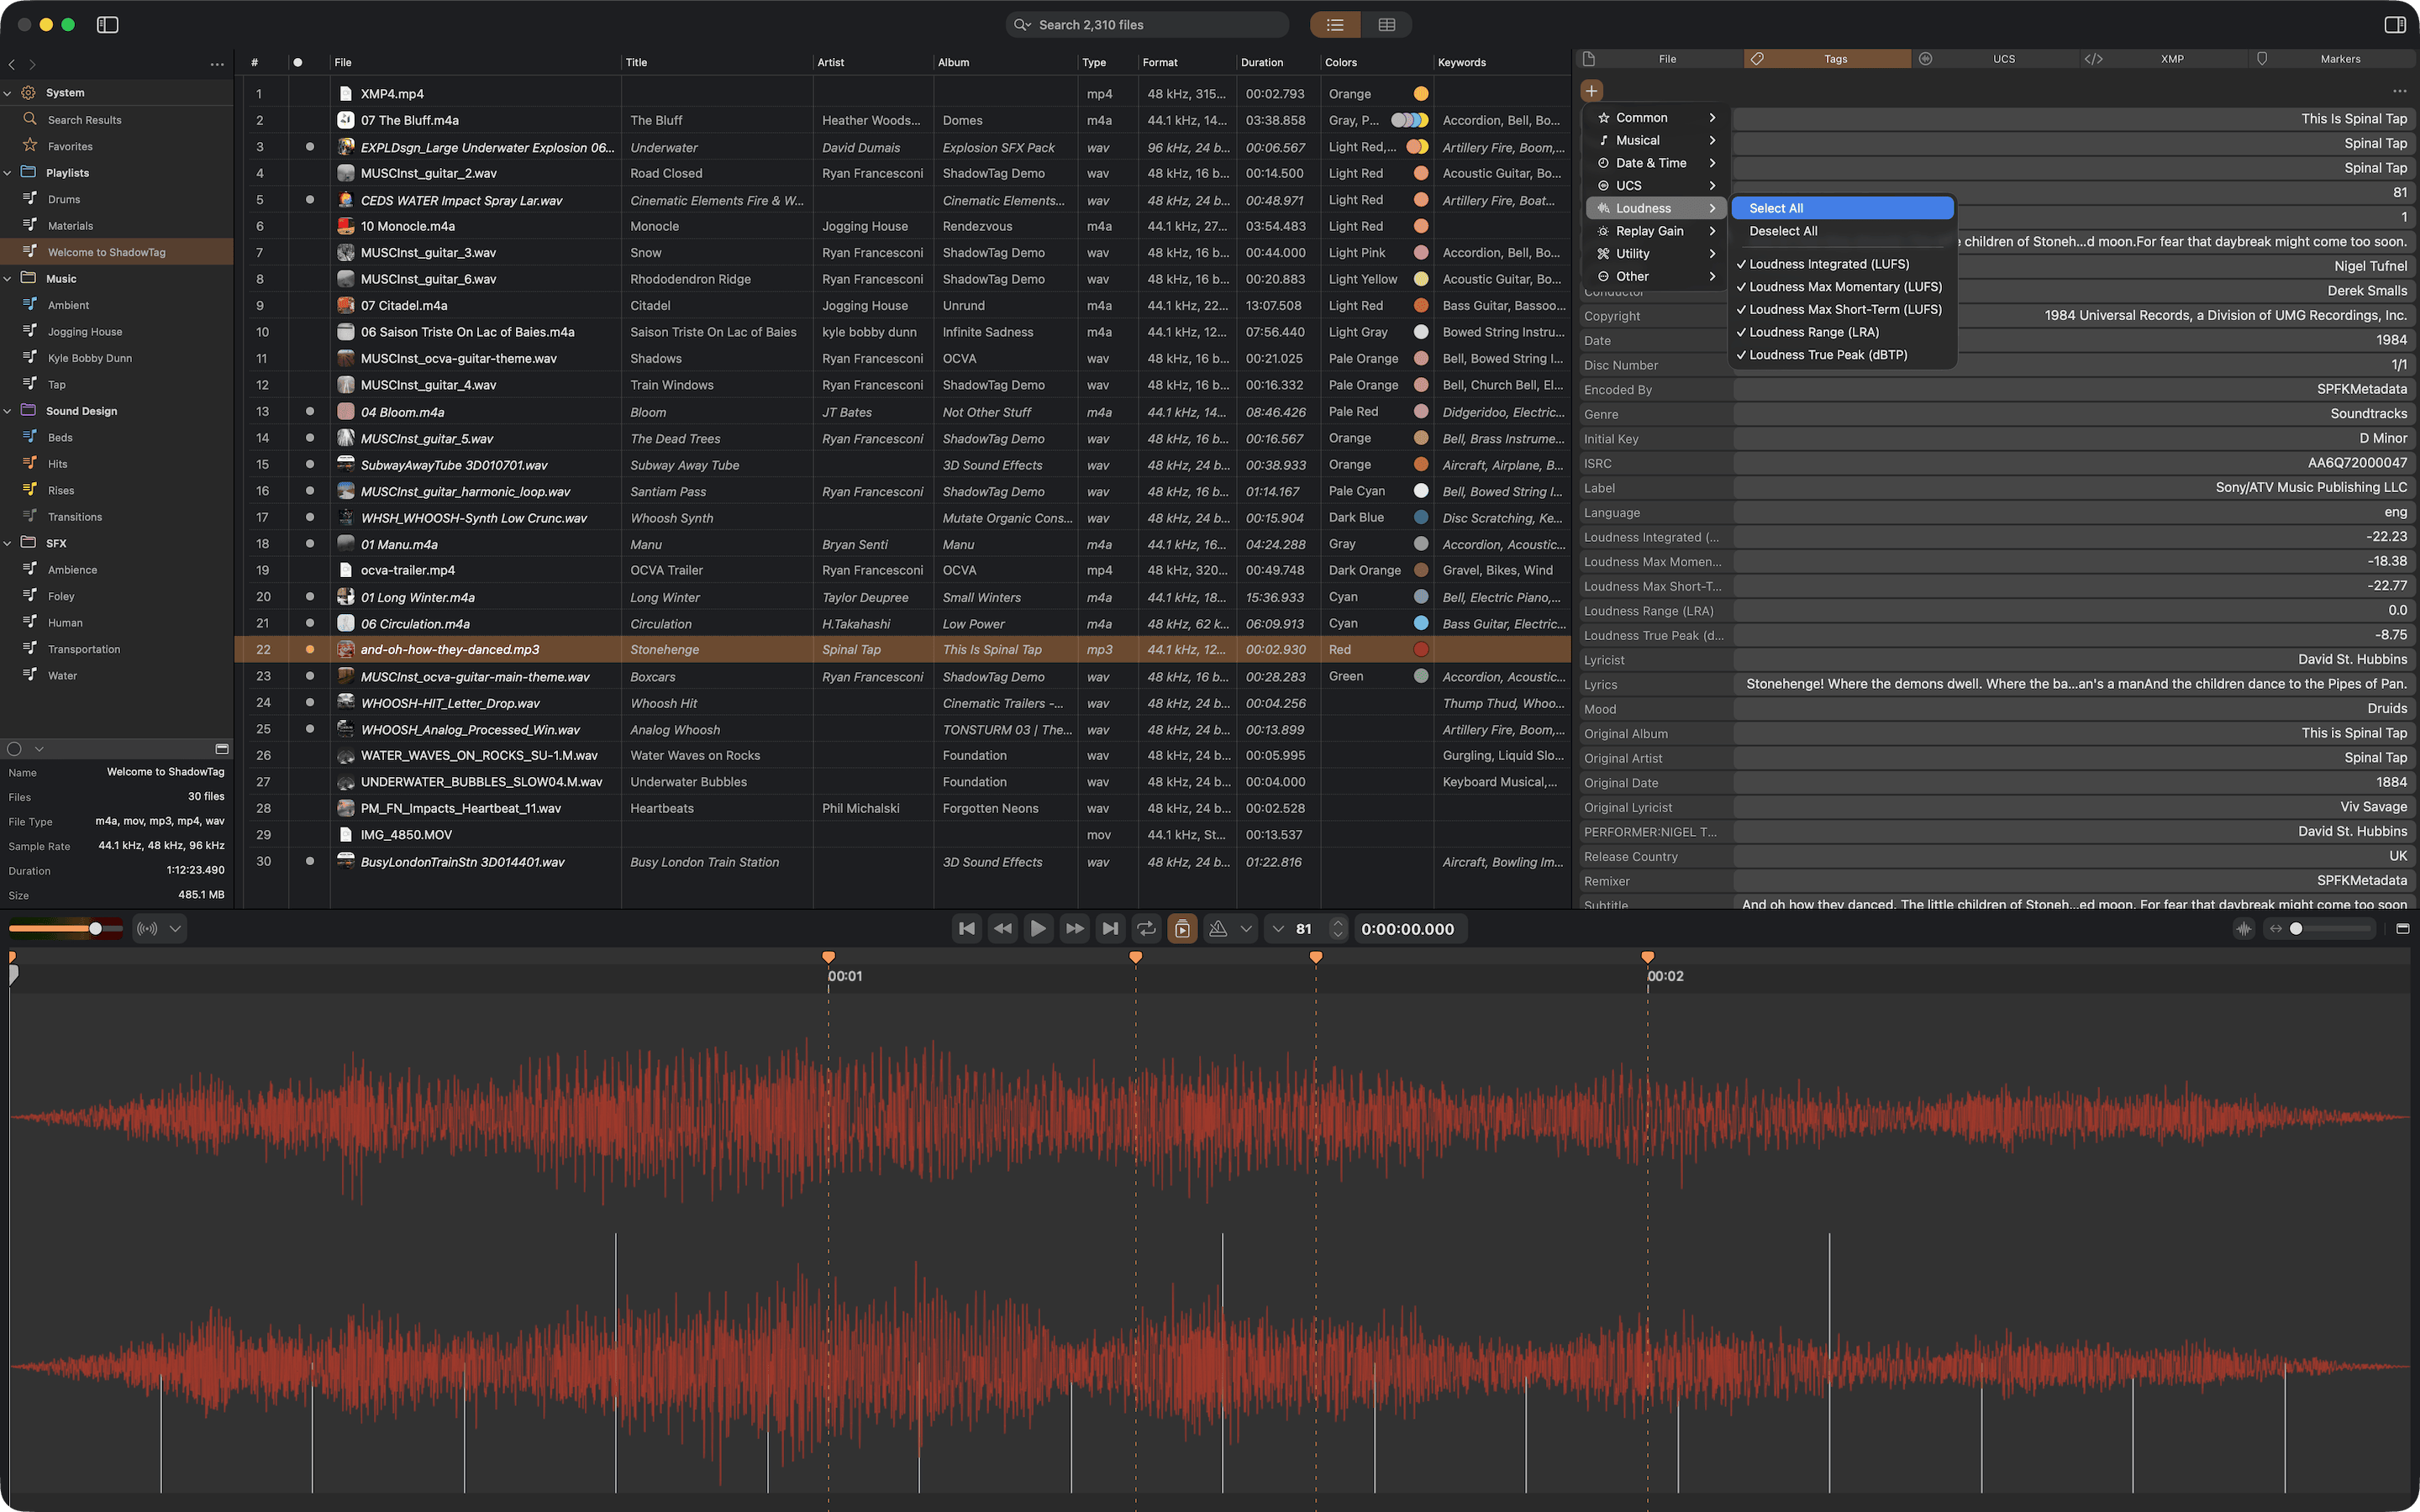Switch to list view mode
This screenshot has width=2420, height=1512.
1334,24
